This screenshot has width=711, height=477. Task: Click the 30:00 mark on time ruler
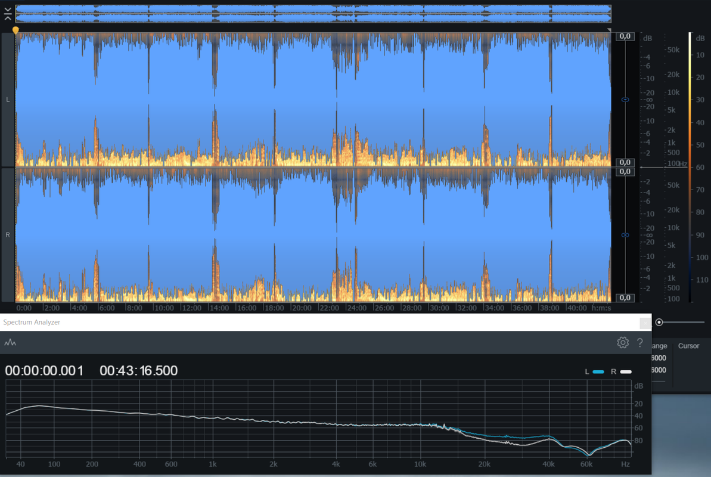coord(439,308)
